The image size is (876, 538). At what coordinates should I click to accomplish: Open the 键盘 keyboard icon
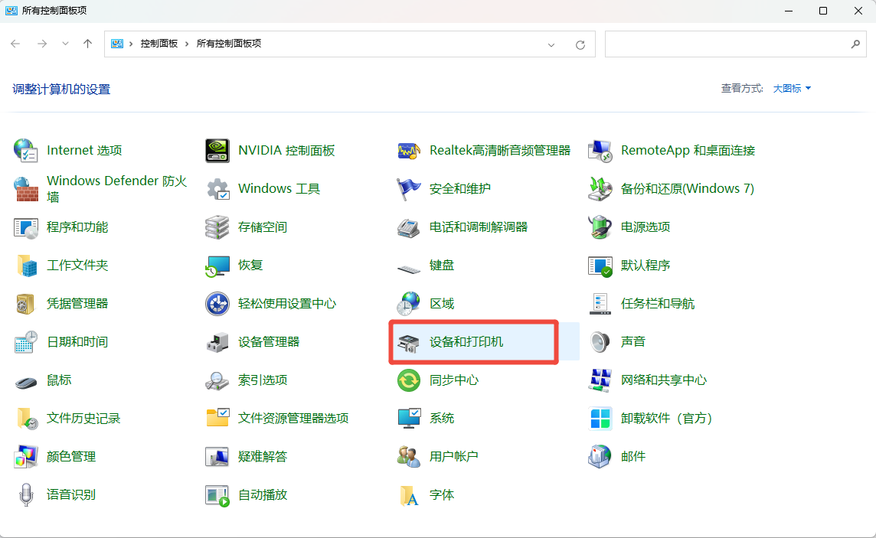click(x=409, y=269)
